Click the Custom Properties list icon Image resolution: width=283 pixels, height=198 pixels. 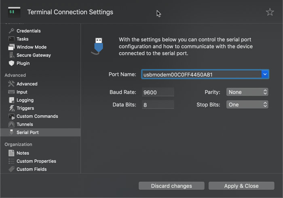coord(11,161)
